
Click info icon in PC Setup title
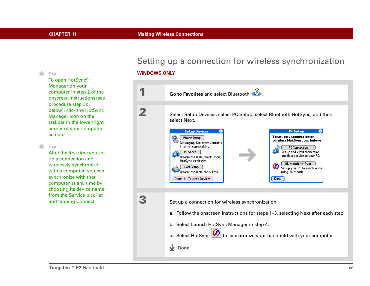pyautogui.click(x=320, y=131)
